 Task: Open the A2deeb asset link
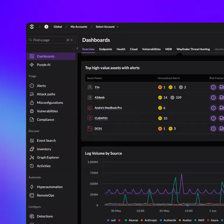tap(99, 97)
